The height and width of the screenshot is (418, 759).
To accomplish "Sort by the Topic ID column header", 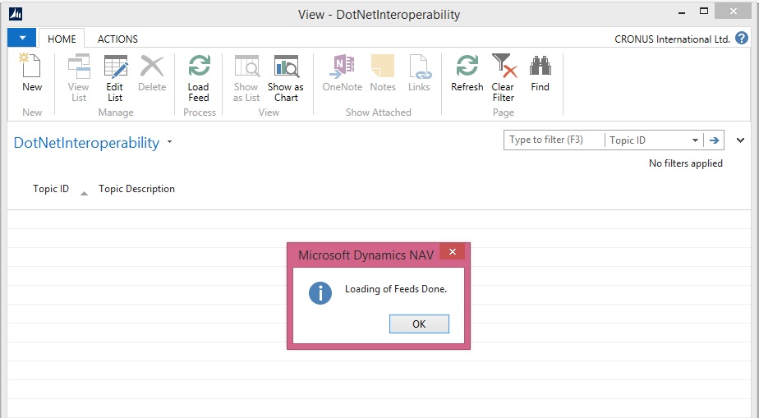I will pos(51,189).
